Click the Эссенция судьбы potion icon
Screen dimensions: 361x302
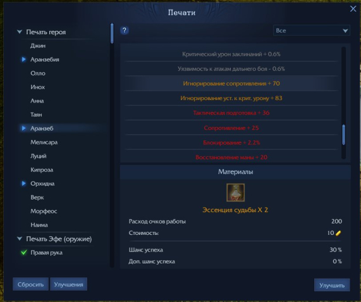(235, 192)
